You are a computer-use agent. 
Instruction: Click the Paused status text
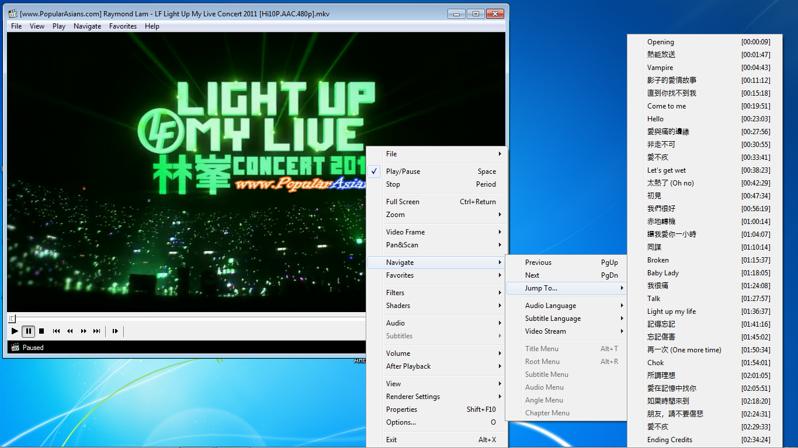point(33,348)
